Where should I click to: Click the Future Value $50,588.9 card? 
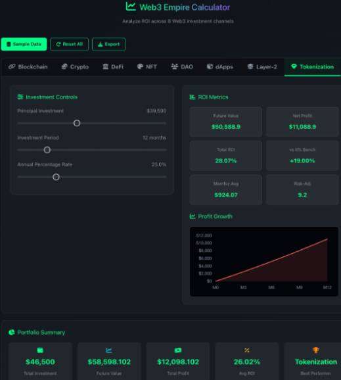pos(226,122)
